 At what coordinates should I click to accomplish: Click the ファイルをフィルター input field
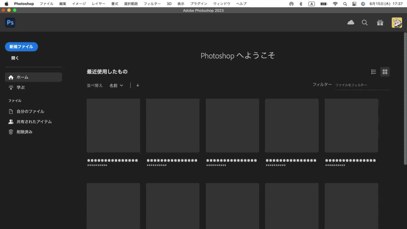[362, 85]
